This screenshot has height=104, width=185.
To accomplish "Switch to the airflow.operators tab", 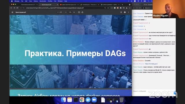I will [x=110, y=5].
